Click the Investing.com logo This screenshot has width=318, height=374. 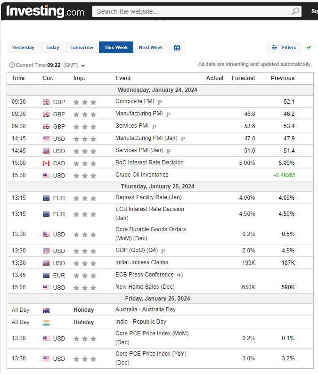coord(45,11)
